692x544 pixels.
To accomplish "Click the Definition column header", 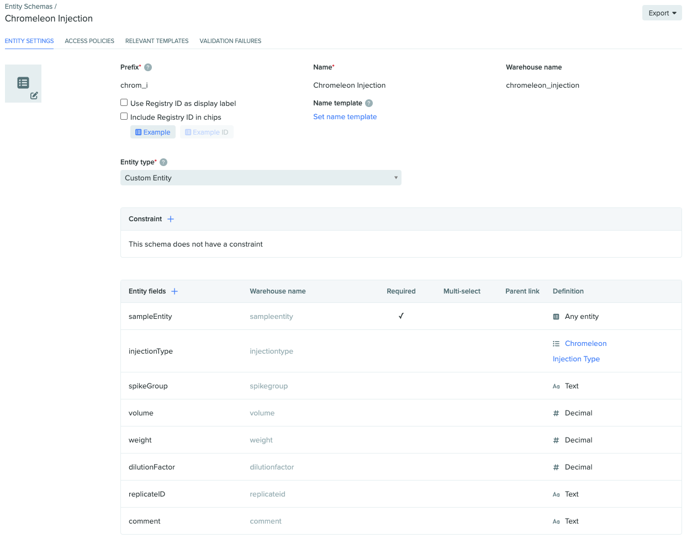I will tap(568, 291).
